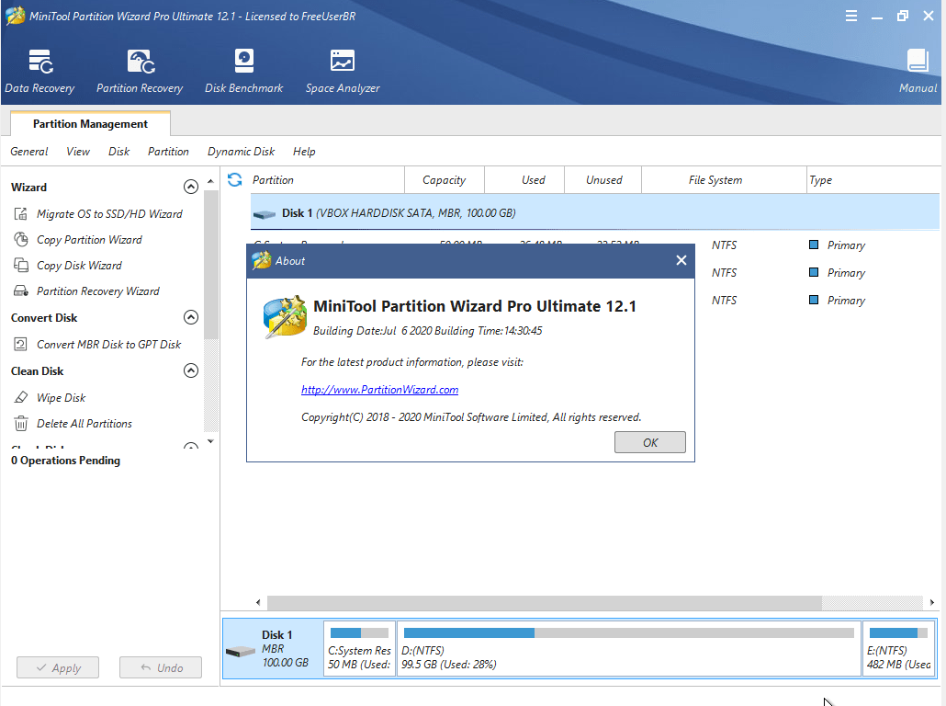Click the Partition column header
The image size is (946, 706).
pyautogui.click(x=326, y=180)
